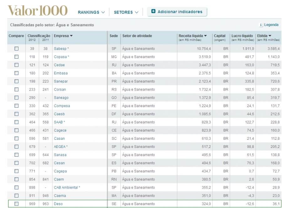Open the SAAB company link

[60, 122]
